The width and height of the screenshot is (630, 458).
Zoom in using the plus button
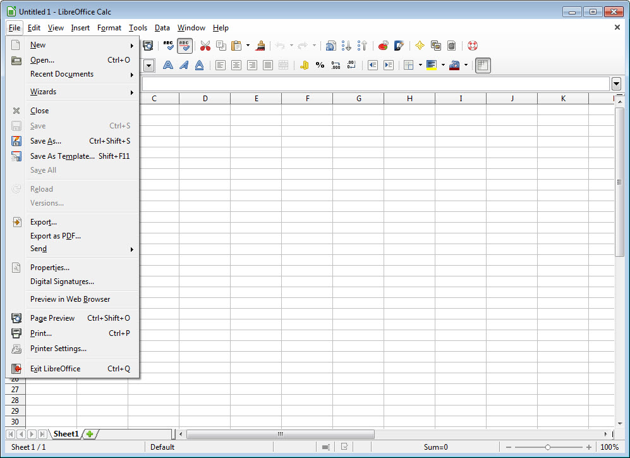[589, 447]
